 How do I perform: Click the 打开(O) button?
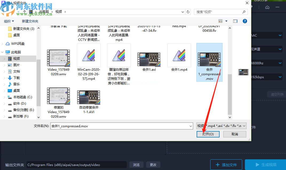pyautogui.click(x=208, y=134)
